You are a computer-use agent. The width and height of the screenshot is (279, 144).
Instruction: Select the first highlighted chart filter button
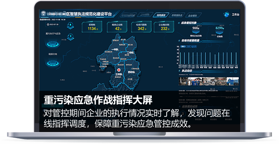(183, 46)
